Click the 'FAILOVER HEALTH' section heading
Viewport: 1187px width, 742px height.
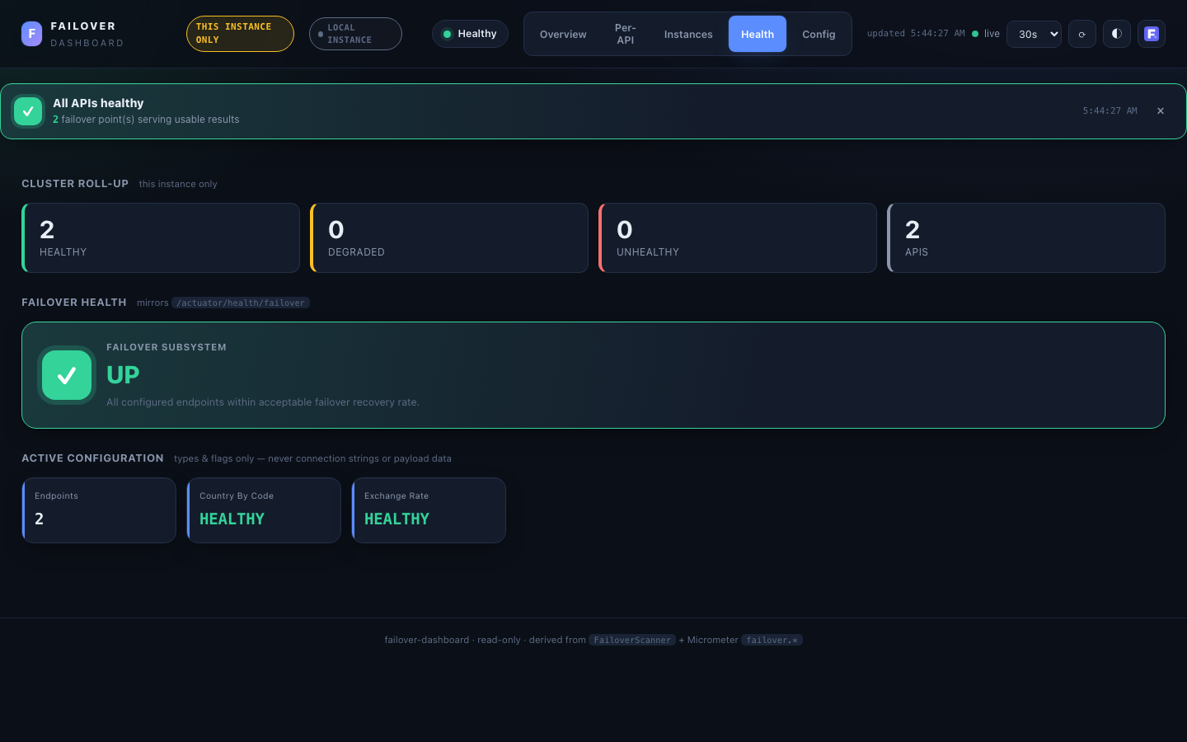pyautogui.click(x=74, y=302)
